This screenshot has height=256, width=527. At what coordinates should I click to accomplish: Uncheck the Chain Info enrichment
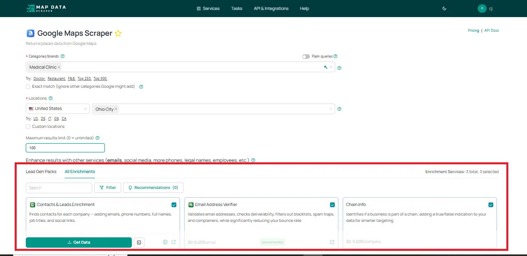click(x=491, y=205)
